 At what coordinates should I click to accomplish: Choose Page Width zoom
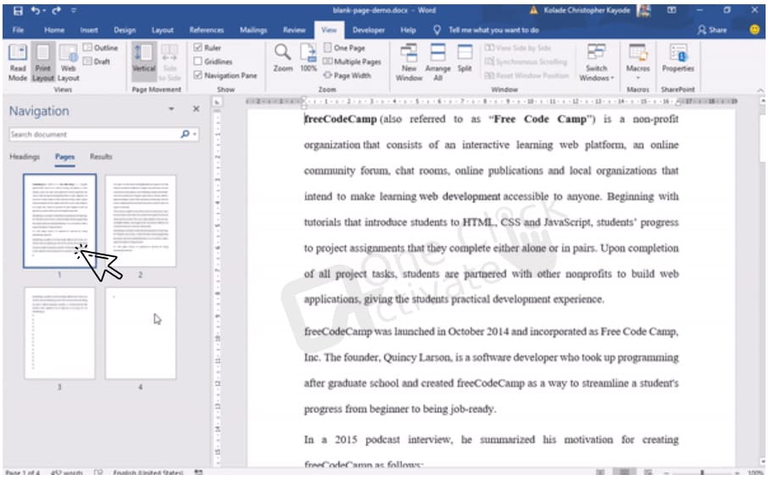coord(347,75)
